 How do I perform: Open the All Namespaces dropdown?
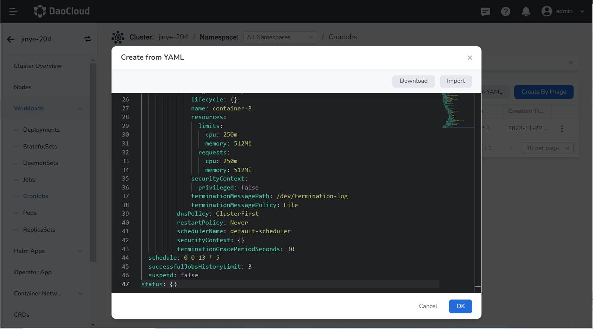pos(280,37)
